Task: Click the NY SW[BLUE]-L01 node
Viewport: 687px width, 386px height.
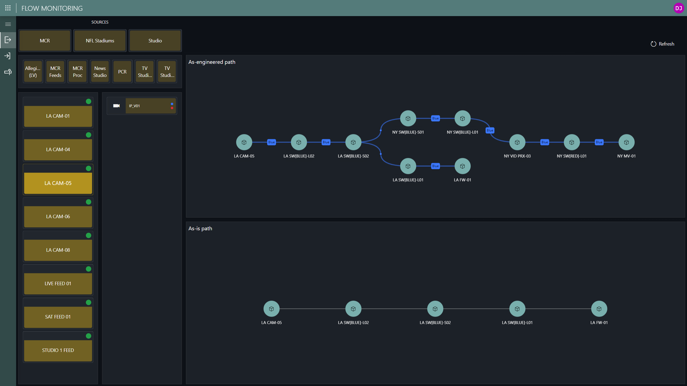Action: 462,118
